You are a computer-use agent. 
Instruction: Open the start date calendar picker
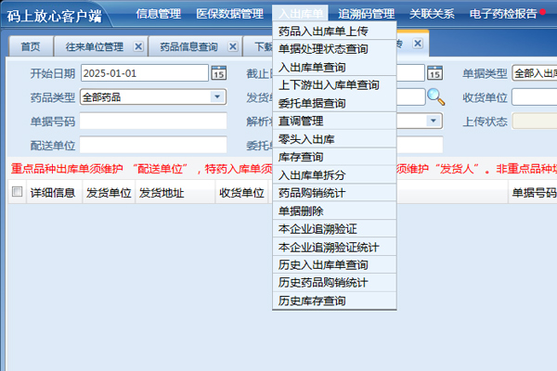(219, 73)
